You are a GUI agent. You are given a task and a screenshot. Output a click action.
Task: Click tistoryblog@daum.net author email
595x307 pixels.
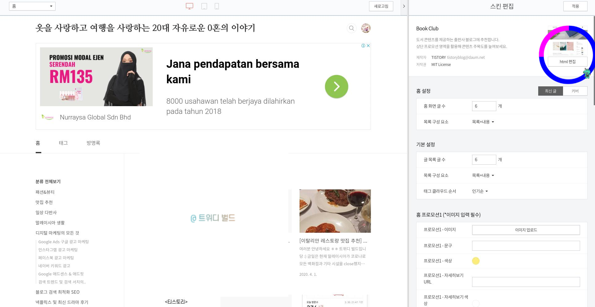tap(466, 58)
